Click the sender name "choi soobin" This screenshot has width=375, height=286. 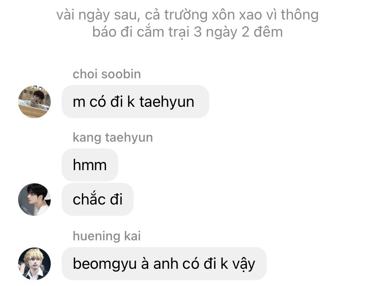coord(107,74)
